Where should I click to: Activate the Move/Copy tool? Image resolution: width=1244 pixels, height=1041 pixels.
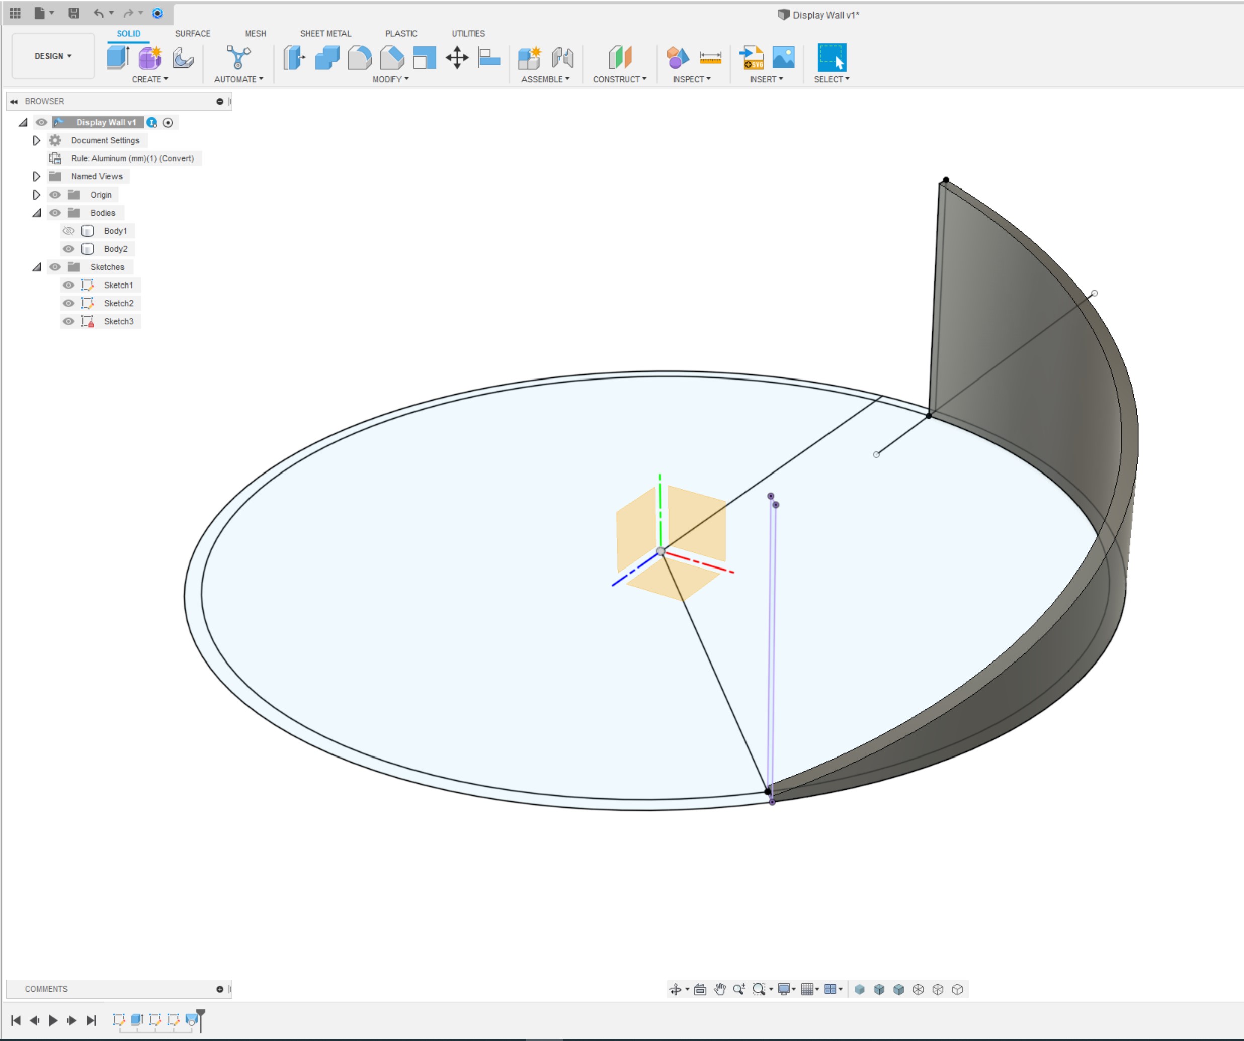click(457, 57)
